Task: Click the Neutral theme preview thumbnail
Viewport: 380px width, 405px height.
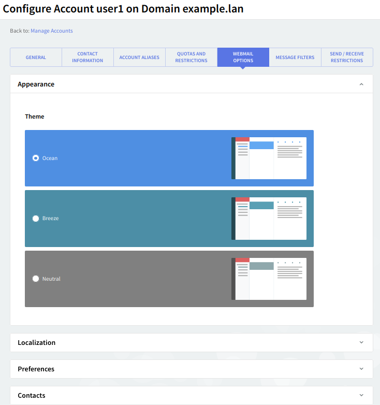Action: 269,279
